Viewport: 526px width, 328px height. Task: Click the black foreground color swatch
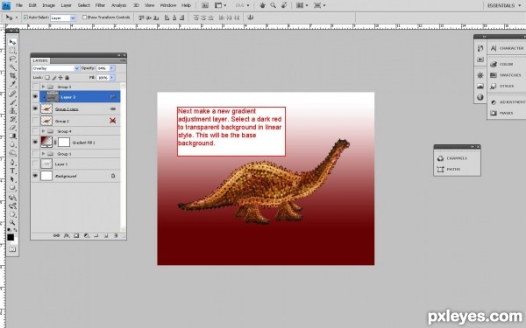click(11, 237)
